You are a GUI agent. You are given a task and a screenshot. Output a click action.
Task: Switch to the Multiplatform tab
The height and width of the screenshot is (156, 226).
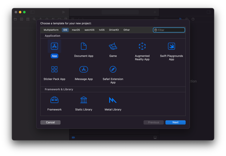pyautogui.click(x=51, y=30)
